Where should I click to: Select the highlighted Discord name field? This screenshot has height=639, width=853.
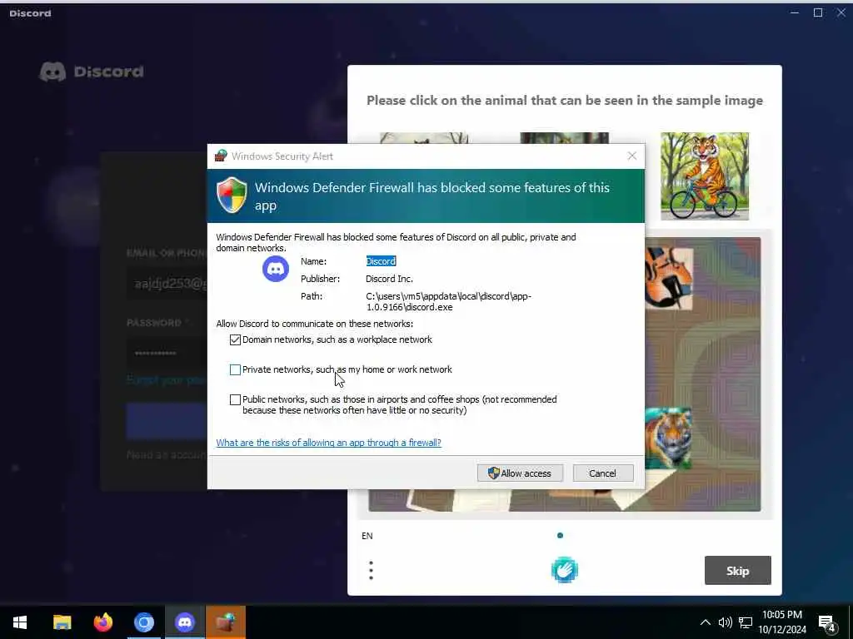(381, 261)
